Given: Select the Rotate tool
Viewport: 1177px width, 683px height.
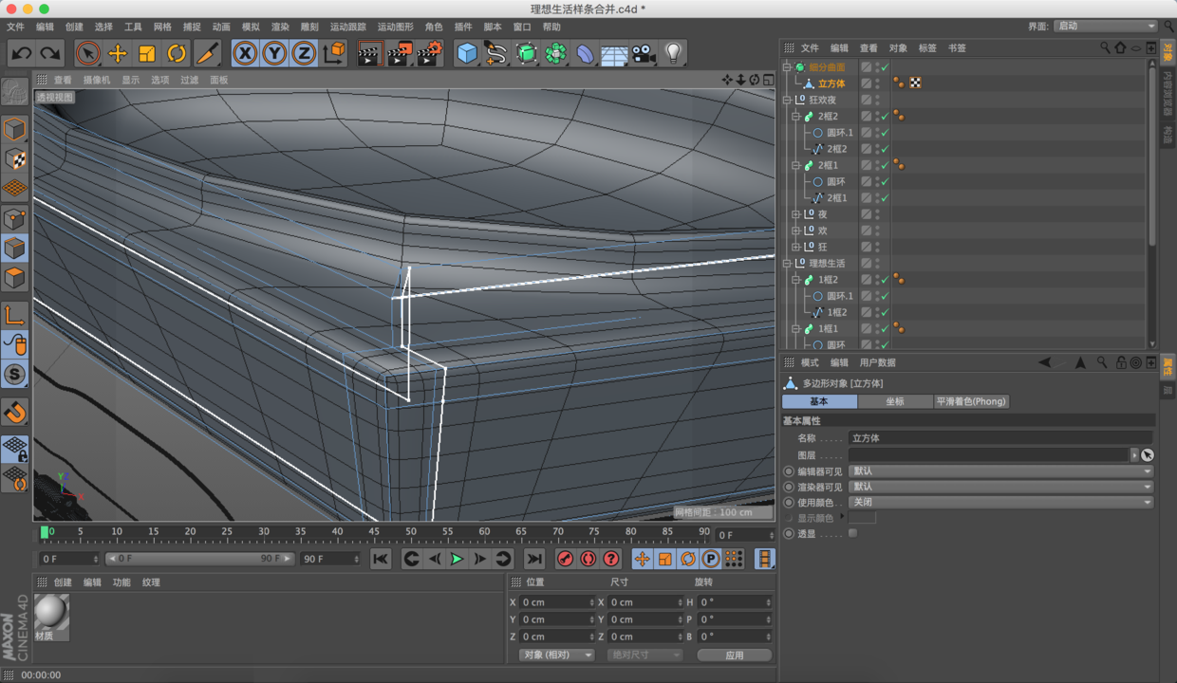Looking at the screenshot, I should coord(177,54).
